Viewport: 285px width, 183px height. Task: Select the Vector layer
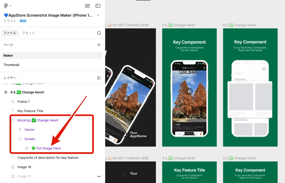click(29, 130)
